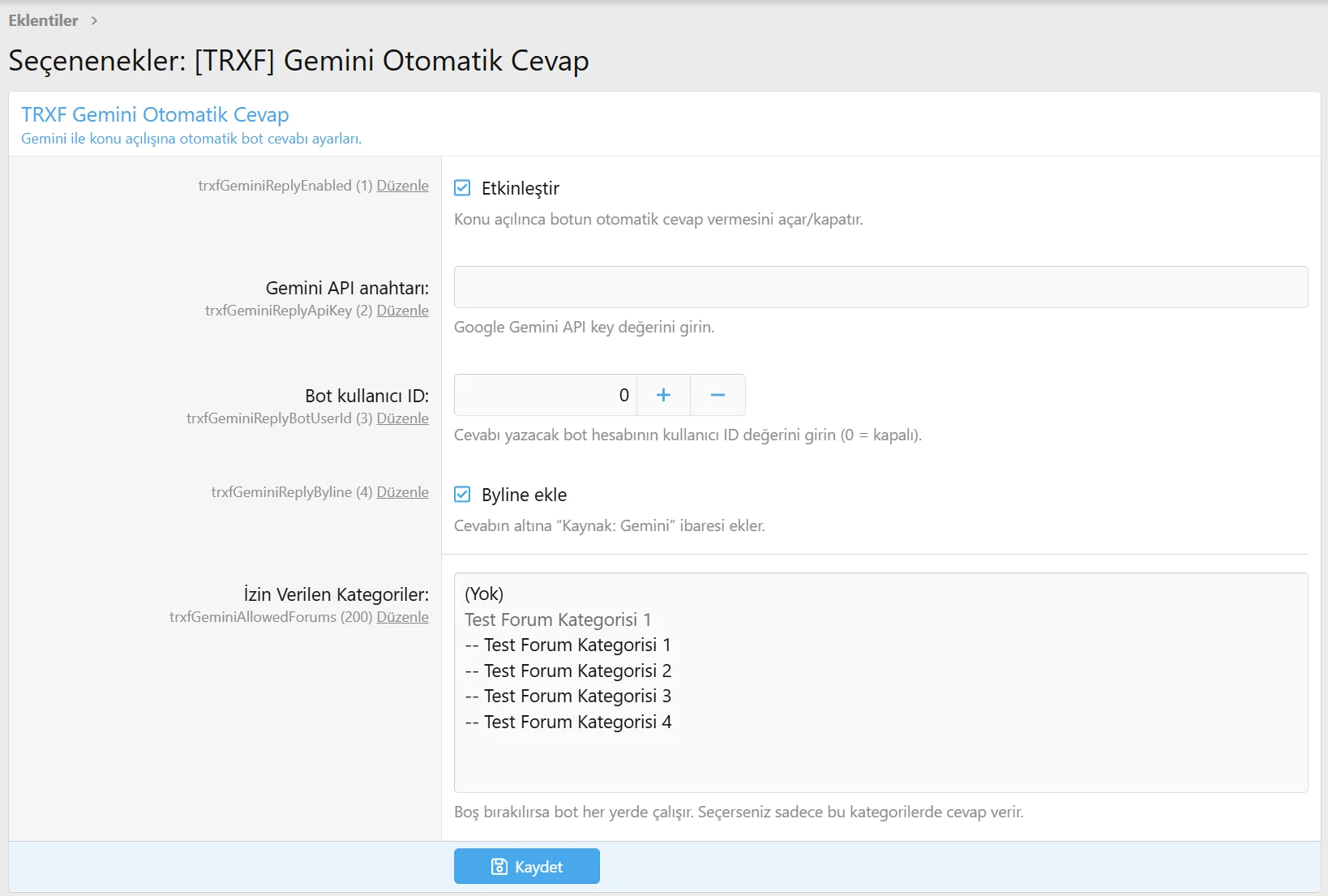
Task: Click the TRXF Gemini Otomatik Cevap heading link
Action: (155, 114)
